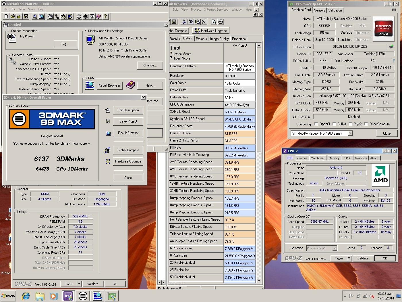Click purple book help icon in 3DMark toolbar
This screenshot has width=402, height=302.
tap(98, 16)
